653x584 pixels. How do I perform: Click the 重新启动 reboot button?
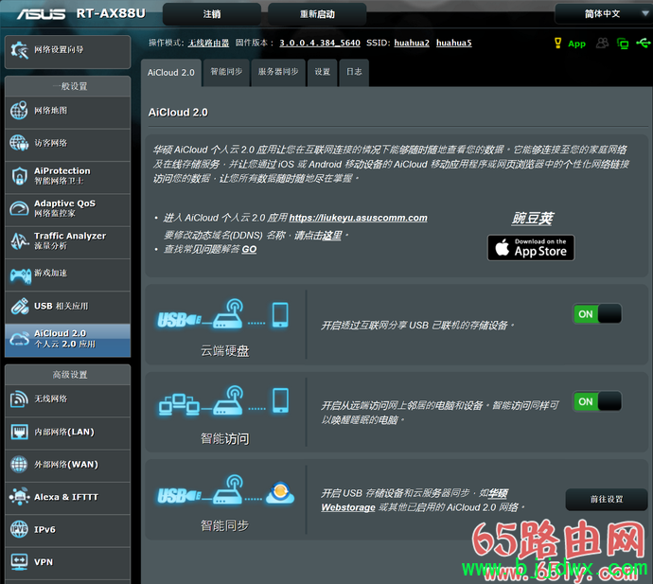[x=317, y=14]
